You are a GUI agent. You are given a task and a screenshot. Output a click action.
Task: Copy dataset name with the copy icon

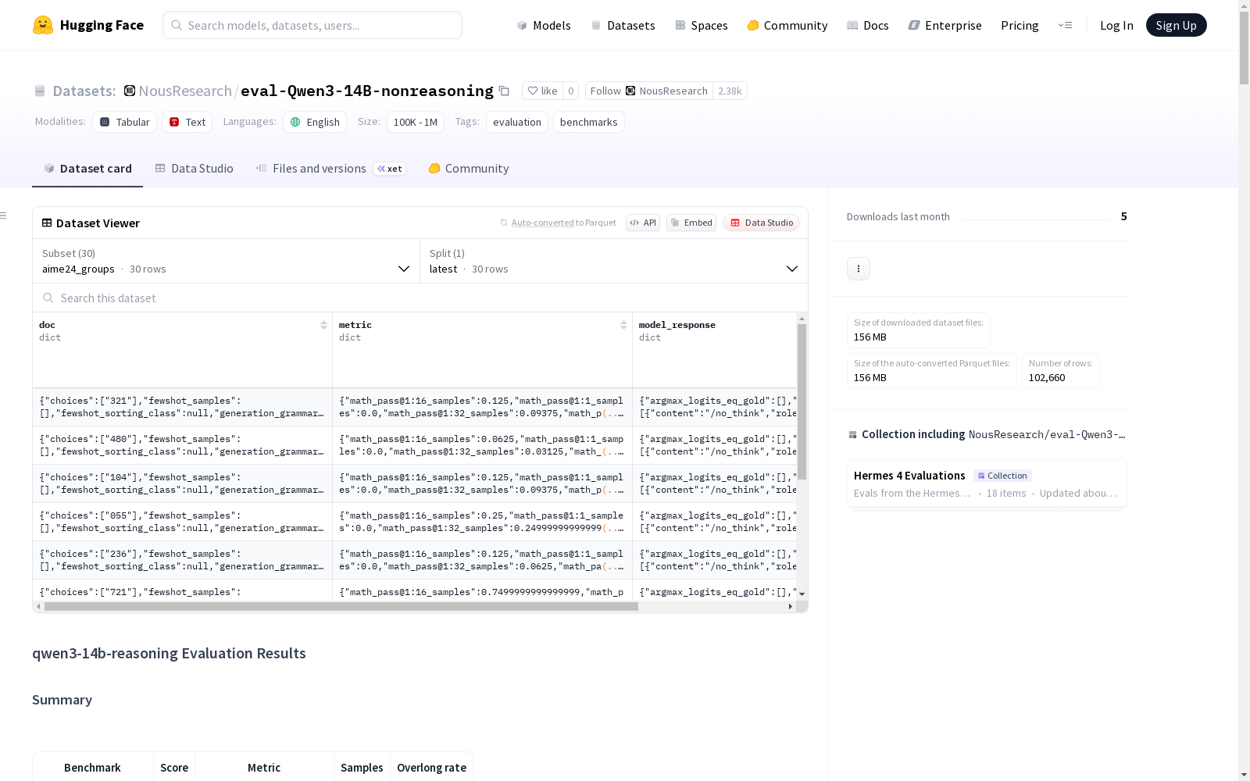tap(505, 91)
